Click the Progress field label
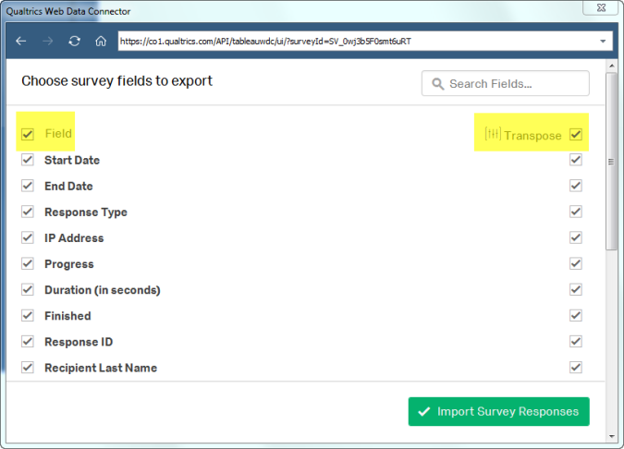 pos(69,264)
